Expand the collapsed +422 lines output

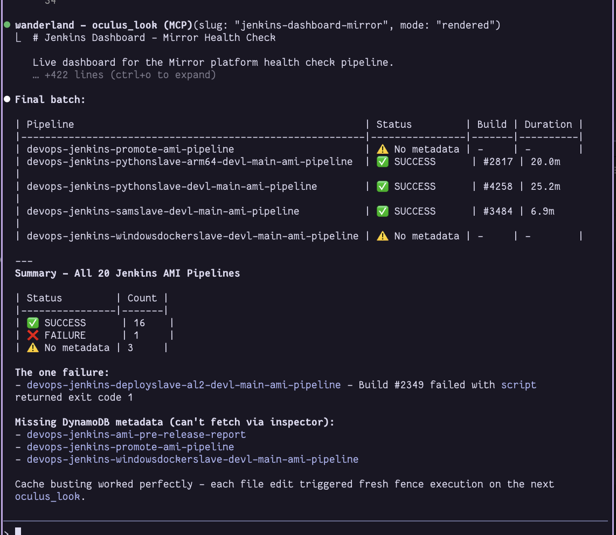point(129,75)
